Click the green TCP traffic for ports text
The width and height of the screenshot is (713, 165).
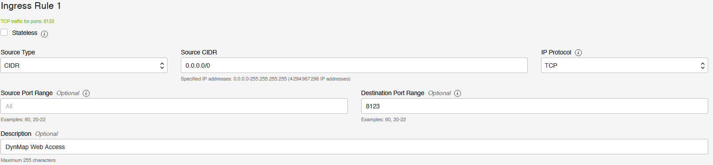point(28,21)
